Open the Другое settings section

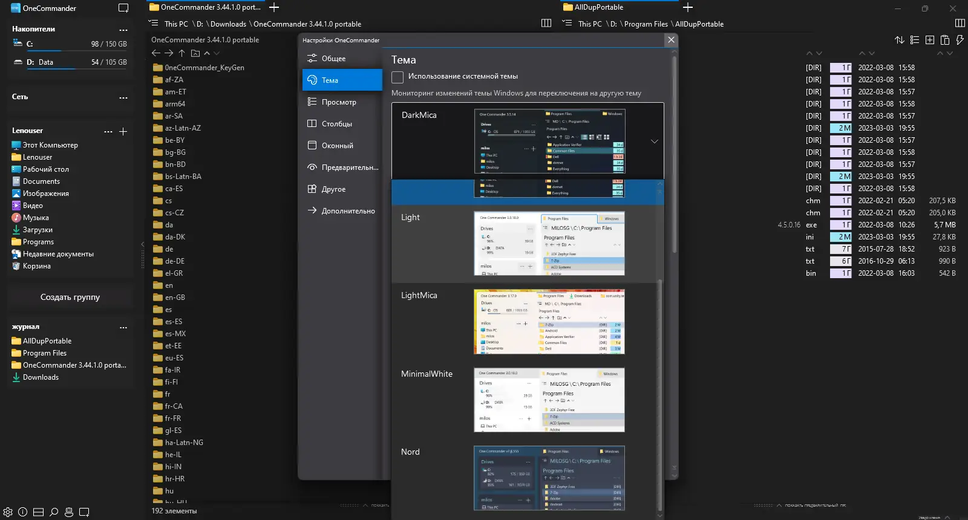tap(342, 189)
